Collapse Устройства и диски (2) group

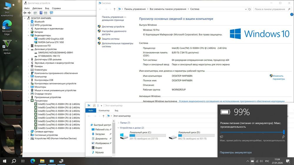pyautogui.click(x=118, y=128)
